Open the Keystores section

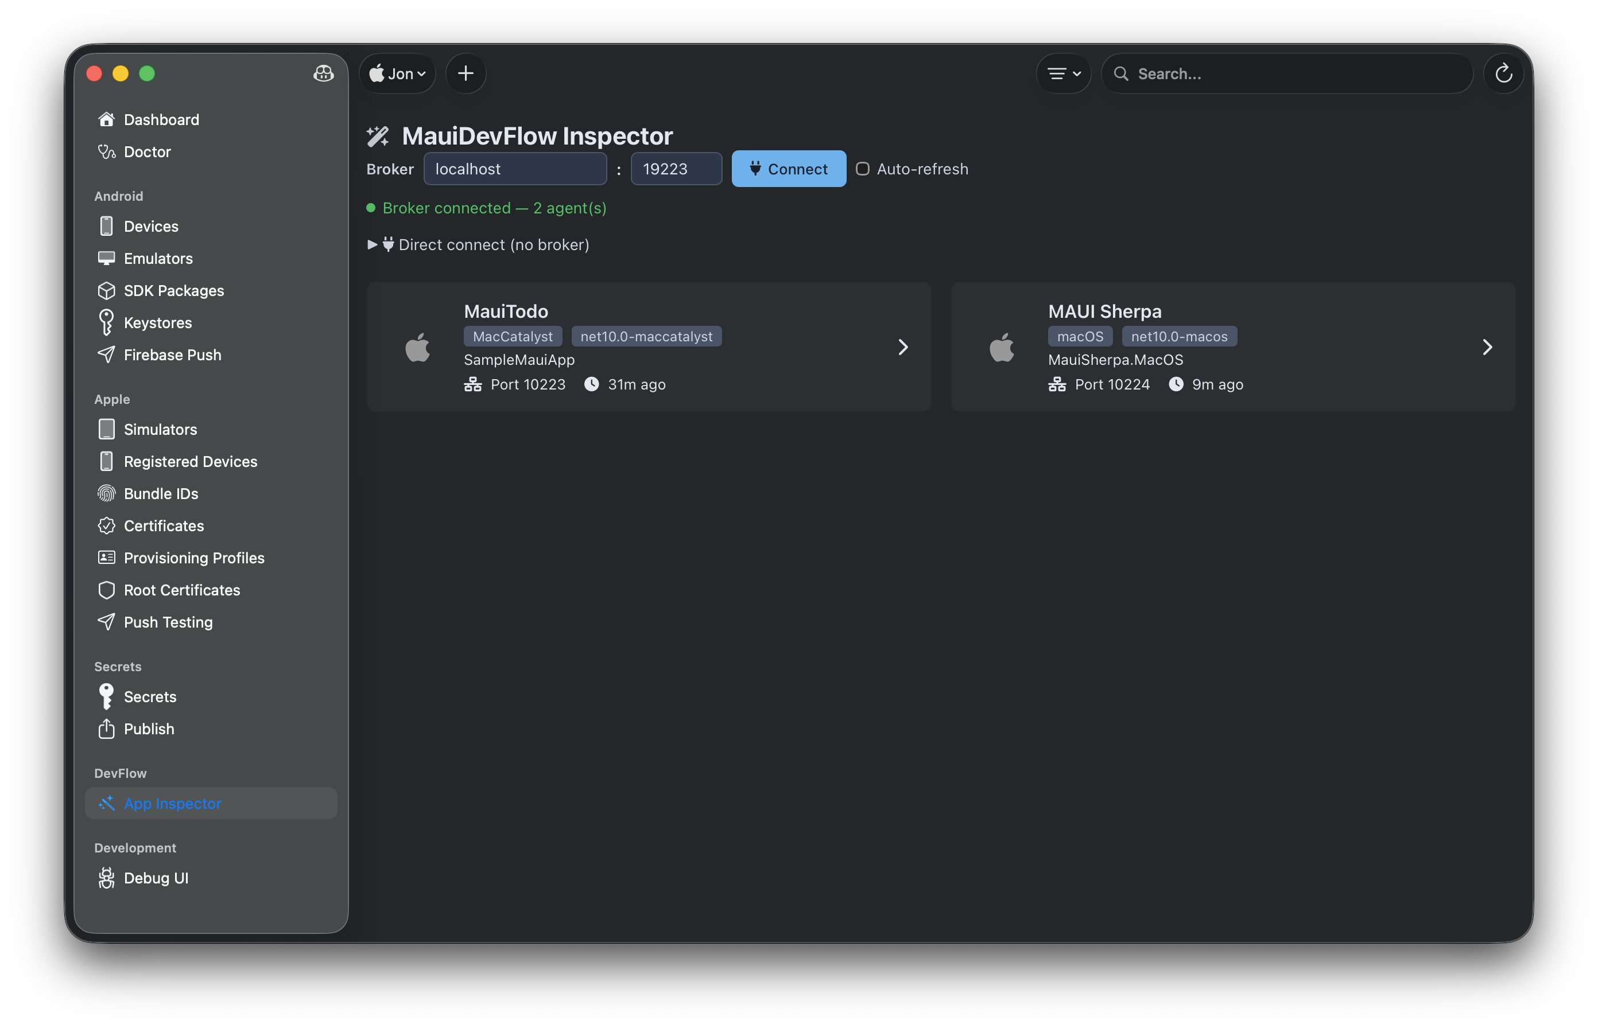[157, 322]
